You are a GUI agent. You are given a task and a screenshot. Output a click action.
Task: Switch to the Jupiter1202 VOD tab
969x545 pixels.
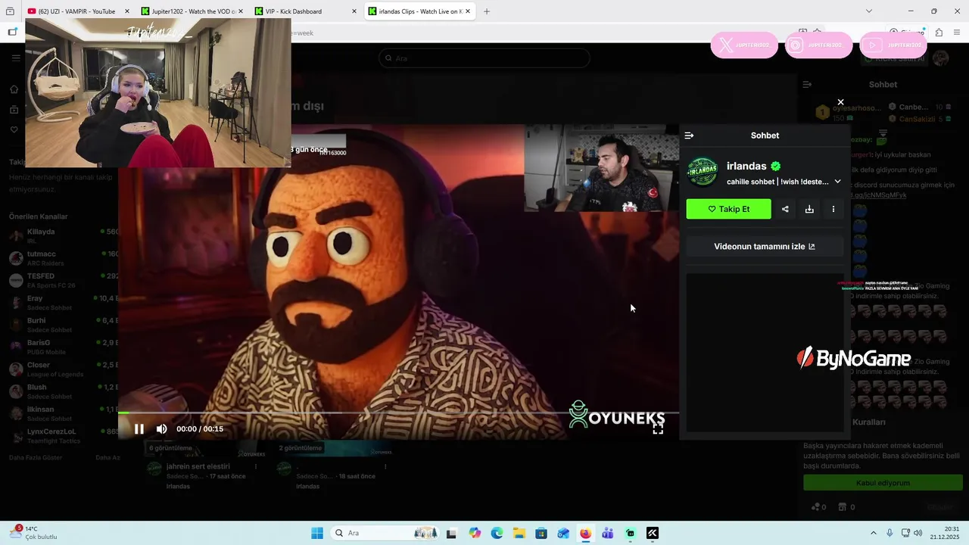[193, 11]
